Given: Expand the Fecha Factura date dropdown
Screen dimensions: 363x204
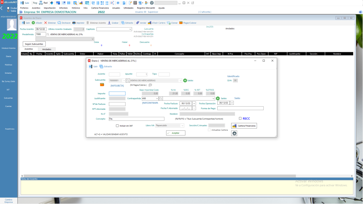Looking at the screenshot, I should tap(194, 103).
